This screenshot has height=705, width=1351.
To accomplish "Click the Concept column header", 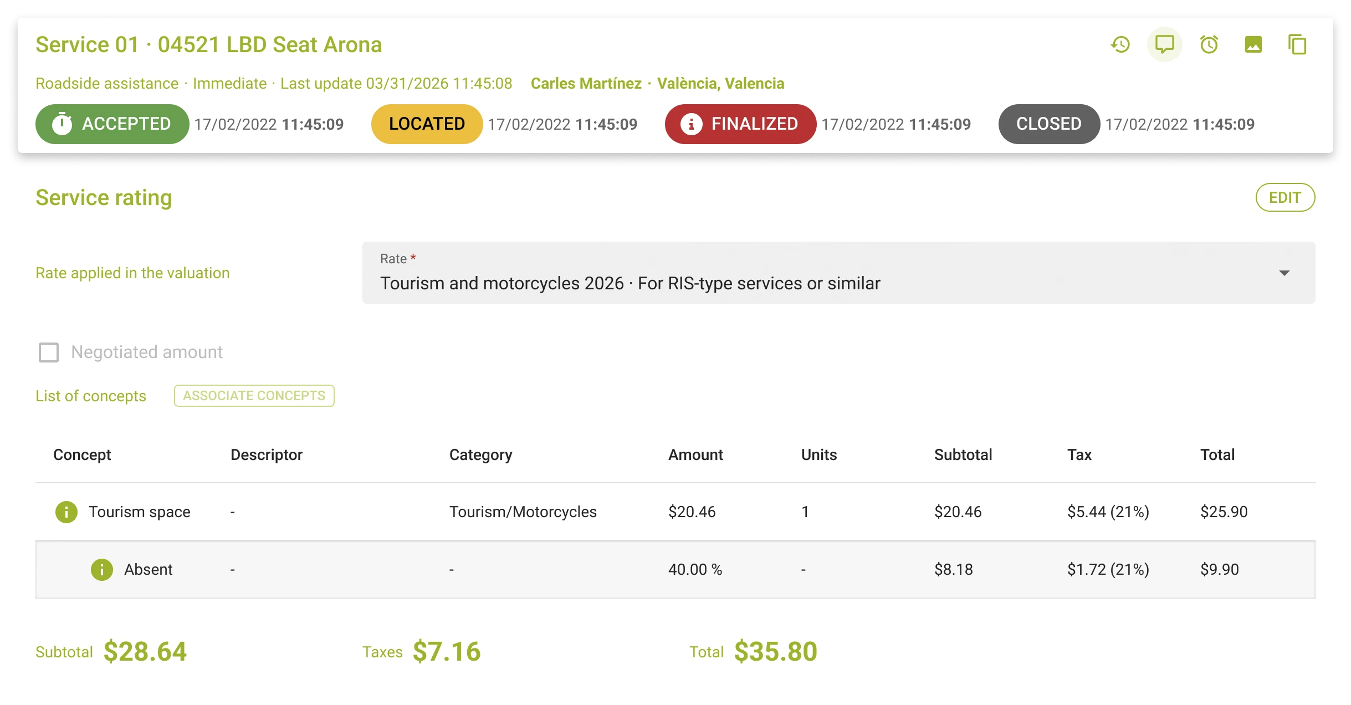I will [x=81, y=454].
